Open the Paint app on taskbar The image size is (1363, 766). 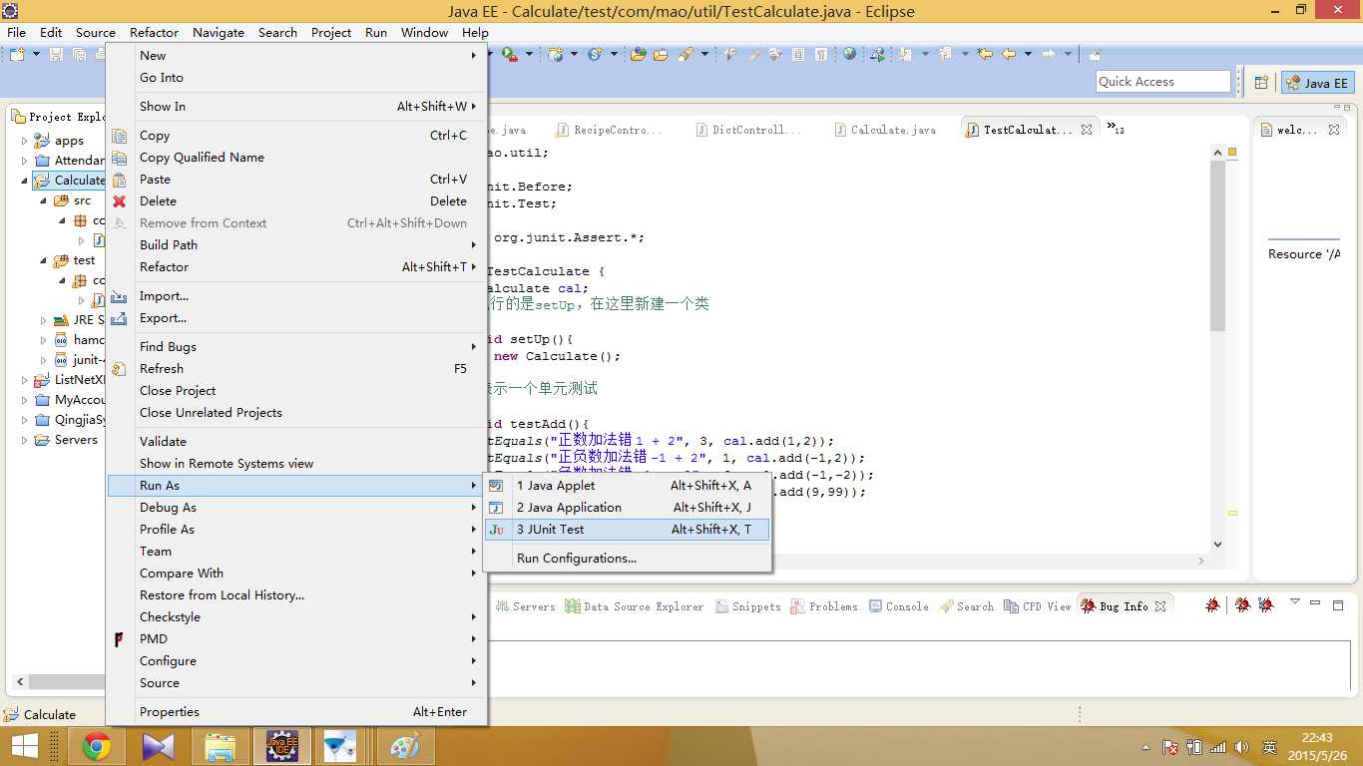(406, 746)
